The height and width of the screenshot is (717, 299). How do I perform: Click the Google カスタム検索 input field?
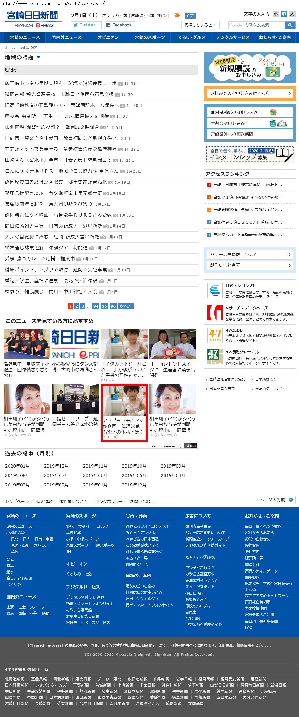(256, 25)
